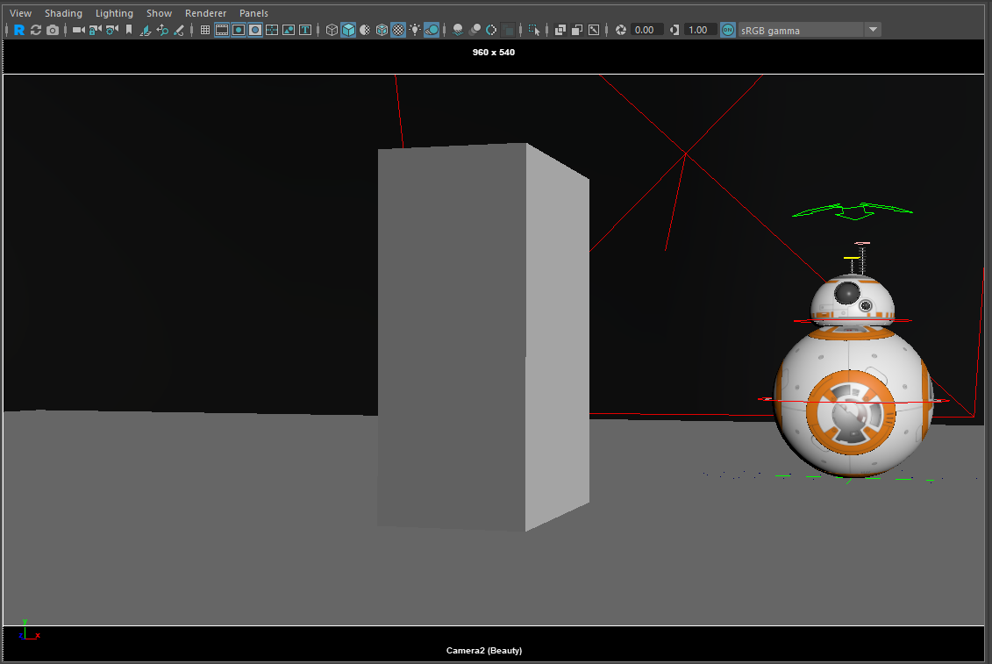Screen dimensions: 992x664
Task: Toggle smooth shade all display
Action: tap(348, 30)
